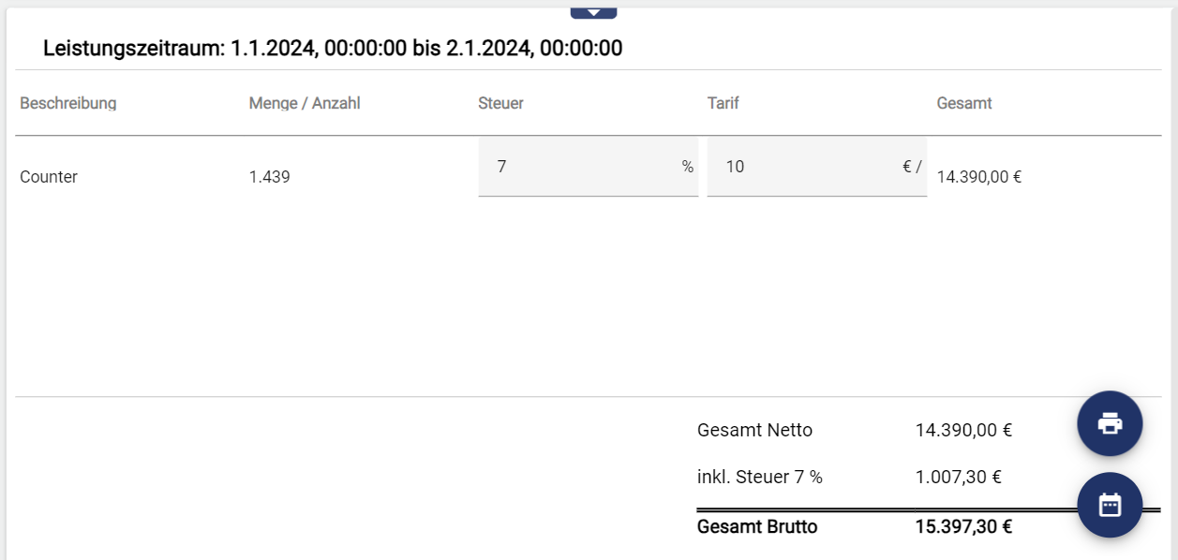This screenshot has width=1178, height=560.
Task: Select the Steuer column header
Action: (500, 103)
